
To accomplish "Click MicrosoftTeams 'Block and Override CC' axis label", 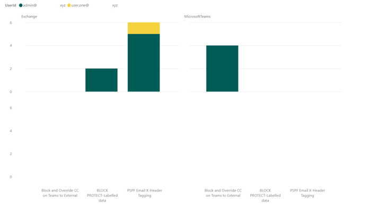I will [223, 193].
